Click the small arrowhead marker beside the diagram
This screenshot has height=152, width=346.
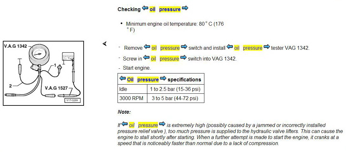[105, 44]
